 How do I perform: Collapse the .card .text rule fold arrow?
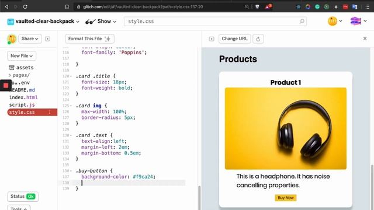point(71,135)
